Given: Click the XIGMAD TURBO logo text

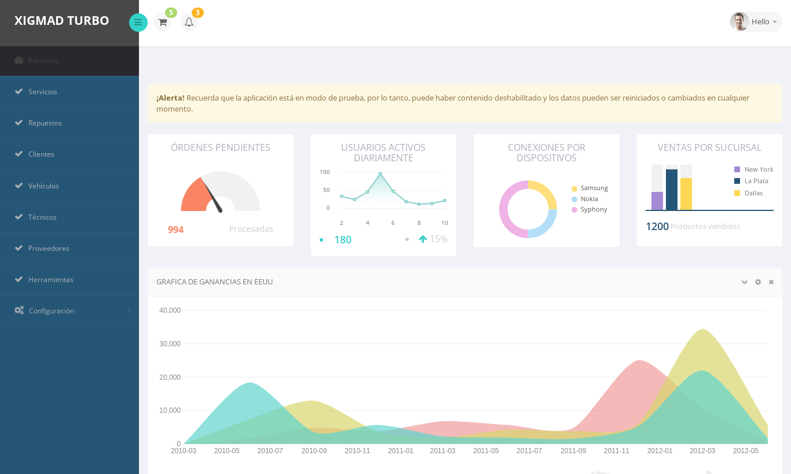Looking at the screenshot, I should [x=61, y=21].
